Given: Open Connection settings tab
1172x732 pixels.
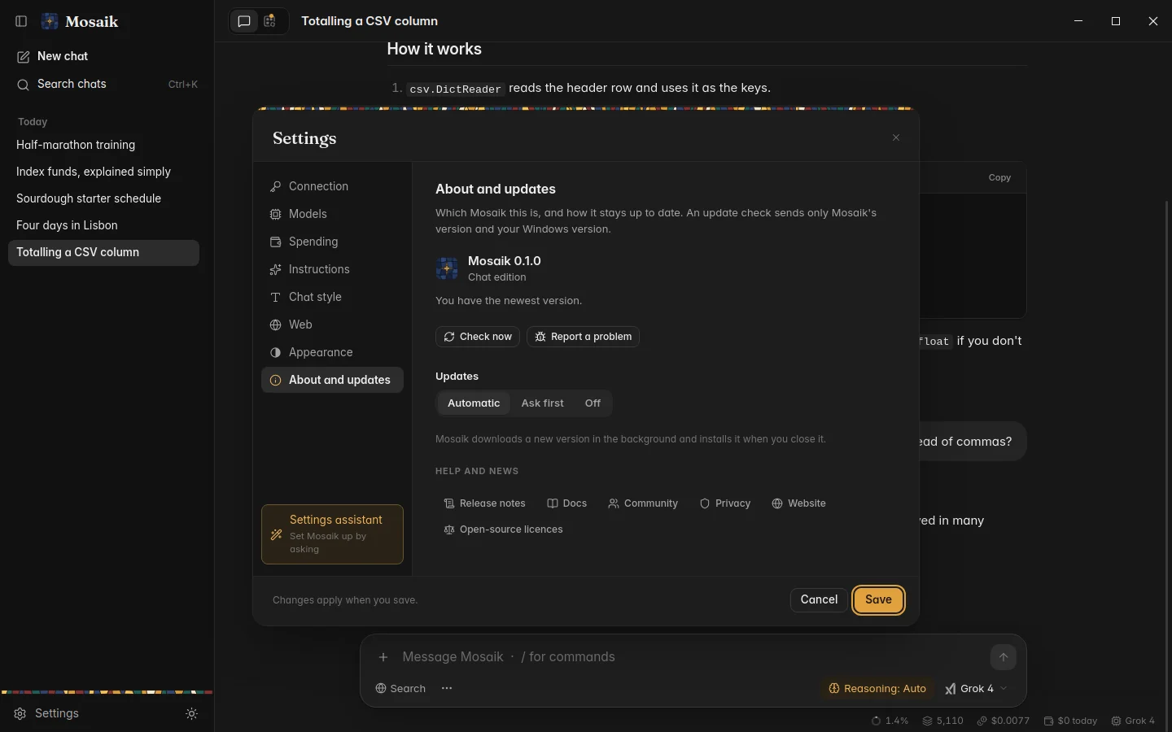Looking at the screenshot, I should coord(332,186).
